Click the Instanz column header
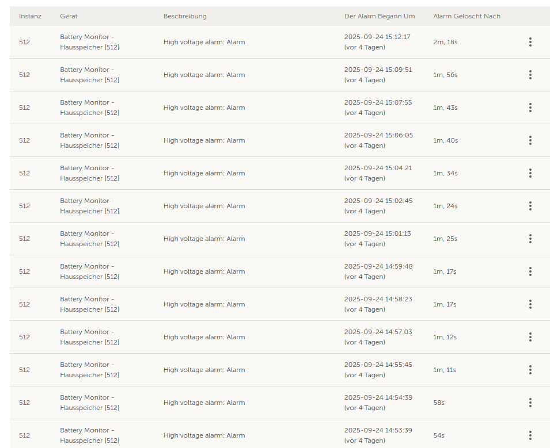The image size is (550, 448). pos(30,16)
